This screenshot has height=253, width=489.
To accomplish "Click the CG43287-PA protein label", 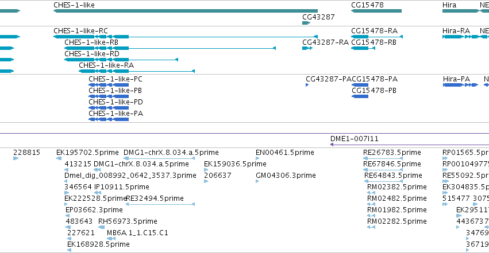I will pos(328,79).
